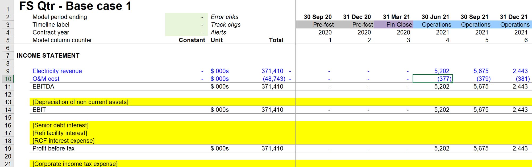
Task: Click '[Depreciation of non current assets]' cell
Action: pyautogui.click(x=80, y=102)
